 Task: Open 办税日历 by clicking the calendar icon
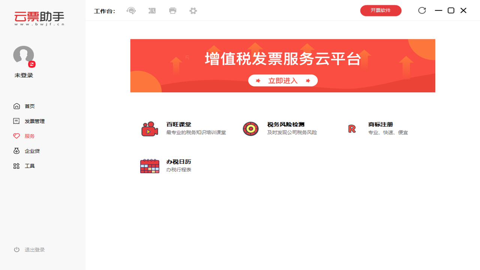tap(149, 165)
